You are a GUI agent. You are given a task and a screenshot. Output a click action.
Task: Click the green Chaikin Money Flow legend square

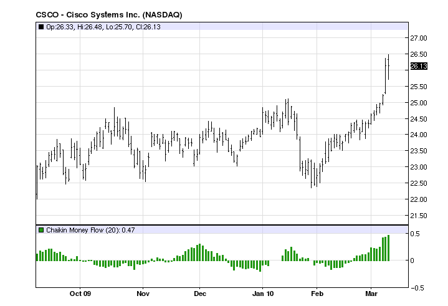tap(41, 230)
